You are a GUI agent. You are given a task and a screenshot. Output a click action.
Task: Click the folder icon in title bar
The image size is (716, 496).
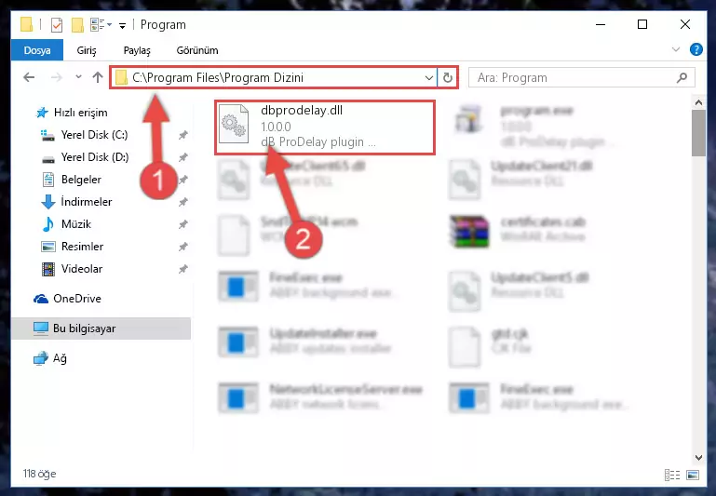coord(27,24)
